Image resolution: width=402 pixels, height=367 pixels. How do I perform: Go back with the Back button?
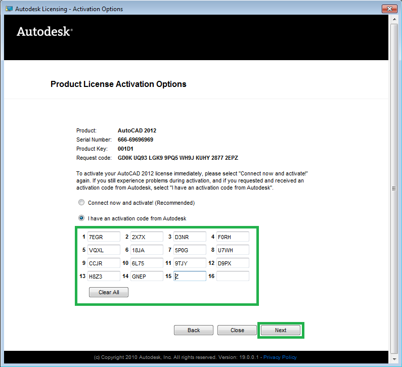pyautogui.click(x=194, y=330)
